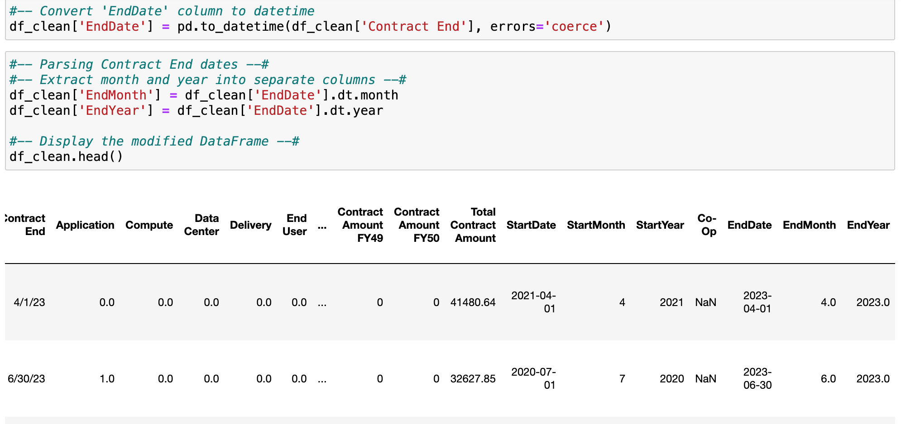Click the 41480.64 total contract amount cell
This screenshot has height=424, width=901.
(473, 302)
